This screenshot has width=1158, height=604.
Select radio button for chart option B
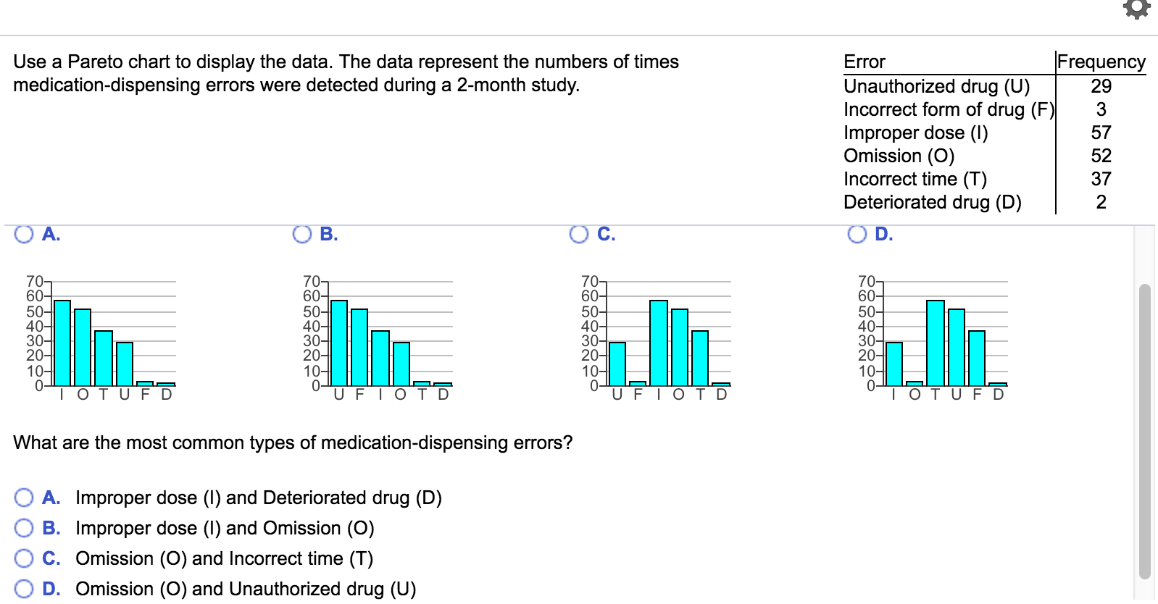point(301,233)
